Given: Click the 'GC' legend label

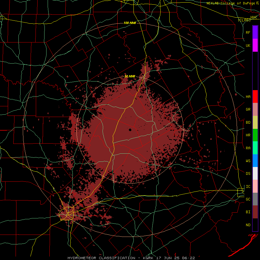Looking at the screenshot, I should [x=248, y=199].
